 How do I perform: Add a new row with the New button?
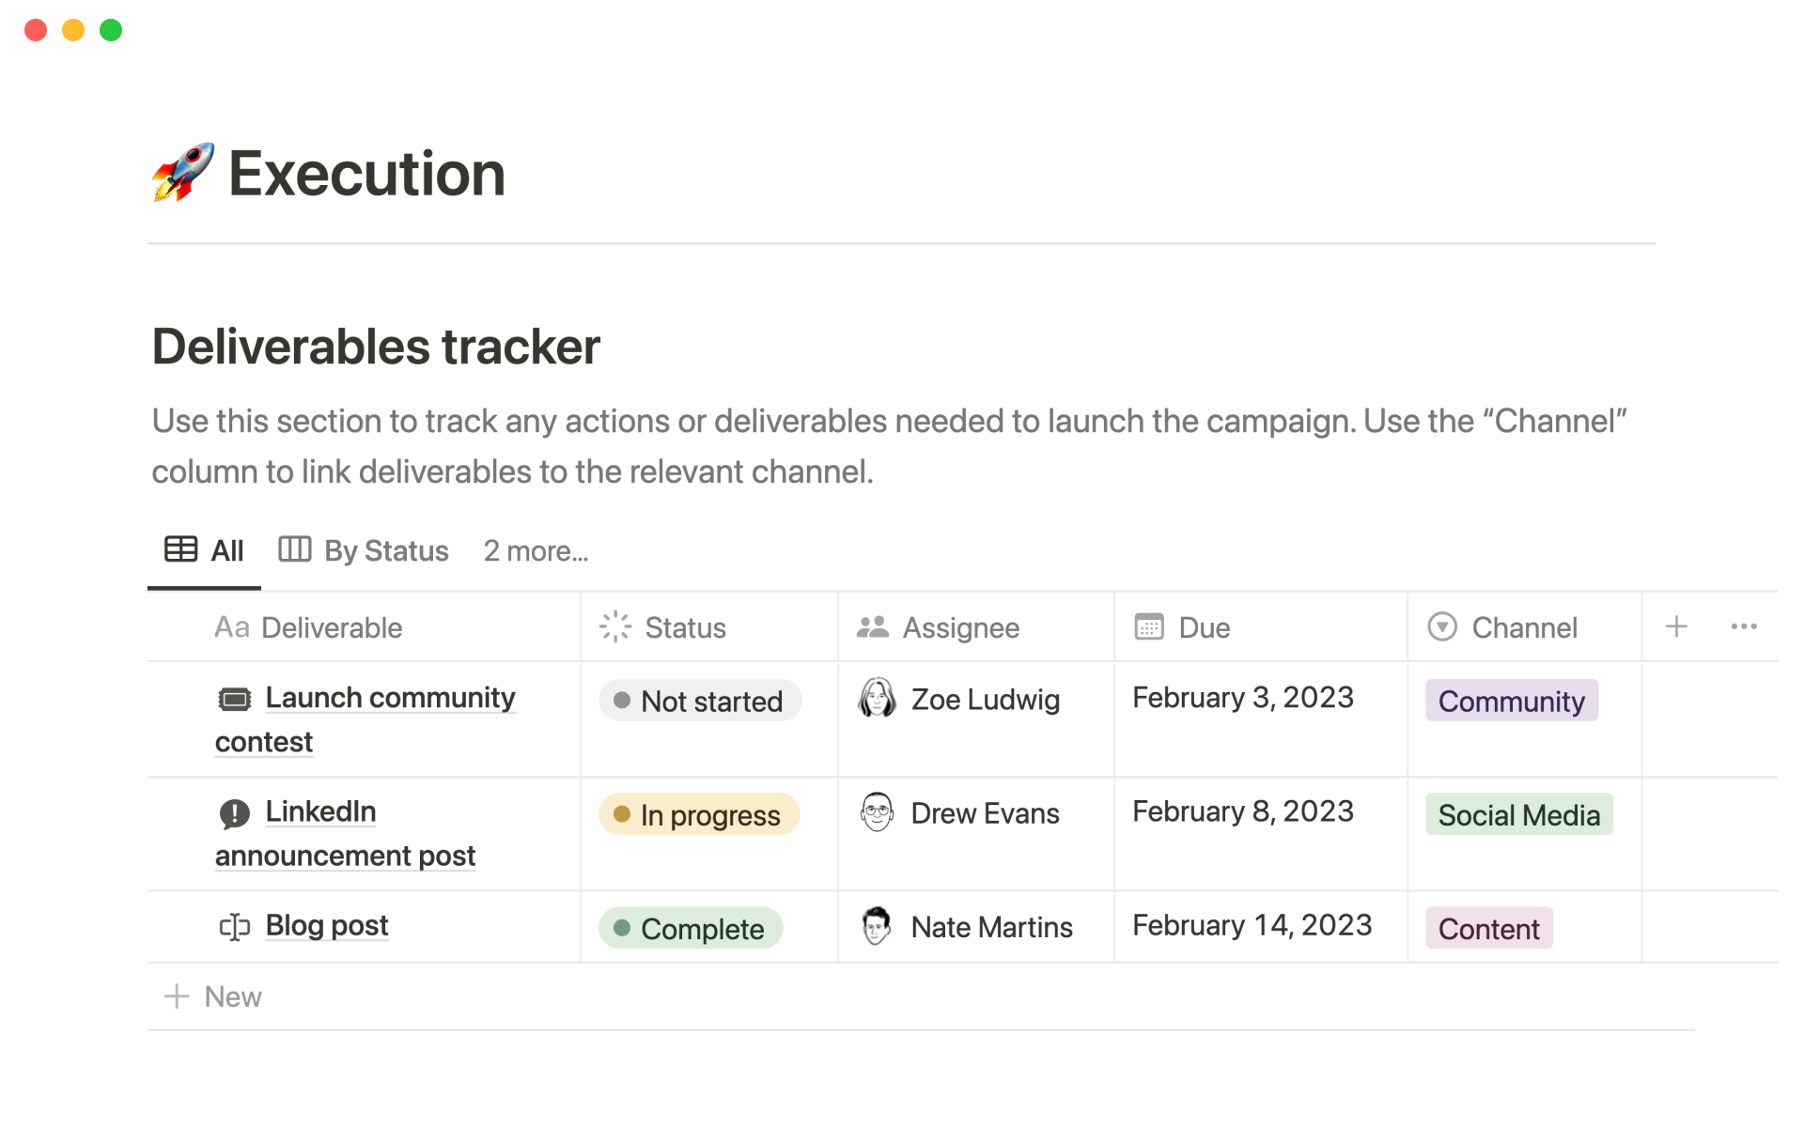tap(214, 996)
